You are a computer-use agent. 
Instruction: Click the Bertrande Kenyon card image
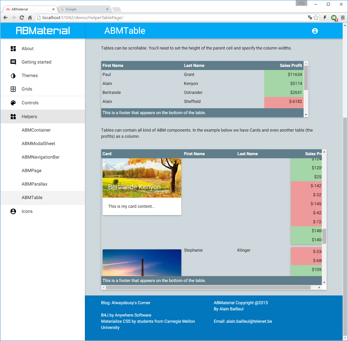coord(142,178)
